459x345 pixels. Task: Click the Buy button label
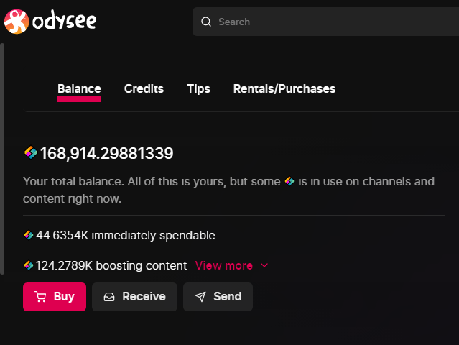click(64, 296)
